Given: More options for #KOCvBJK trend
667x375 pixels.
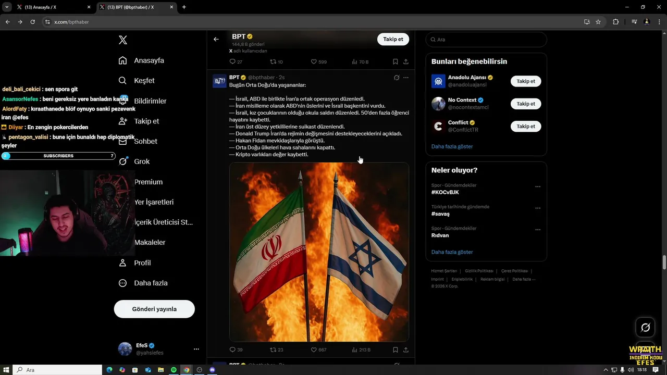Looking at the screenshot, I should (x=538, y=186).
